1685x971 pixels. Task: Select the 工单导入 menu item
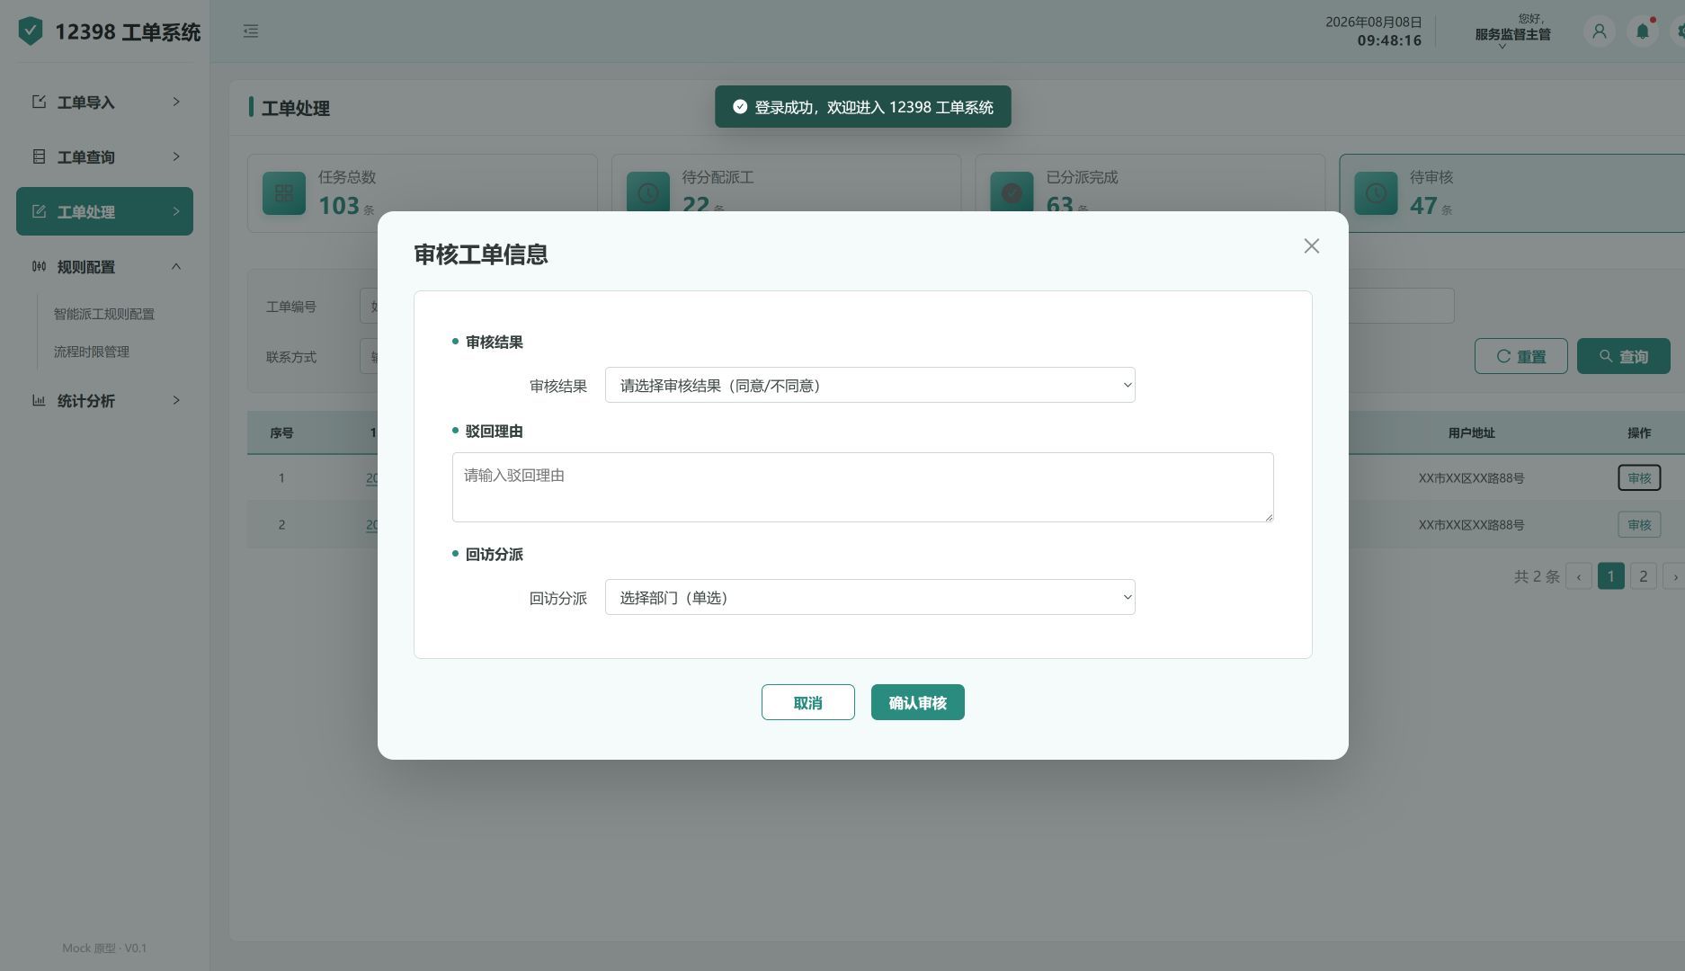coord(104,102)
